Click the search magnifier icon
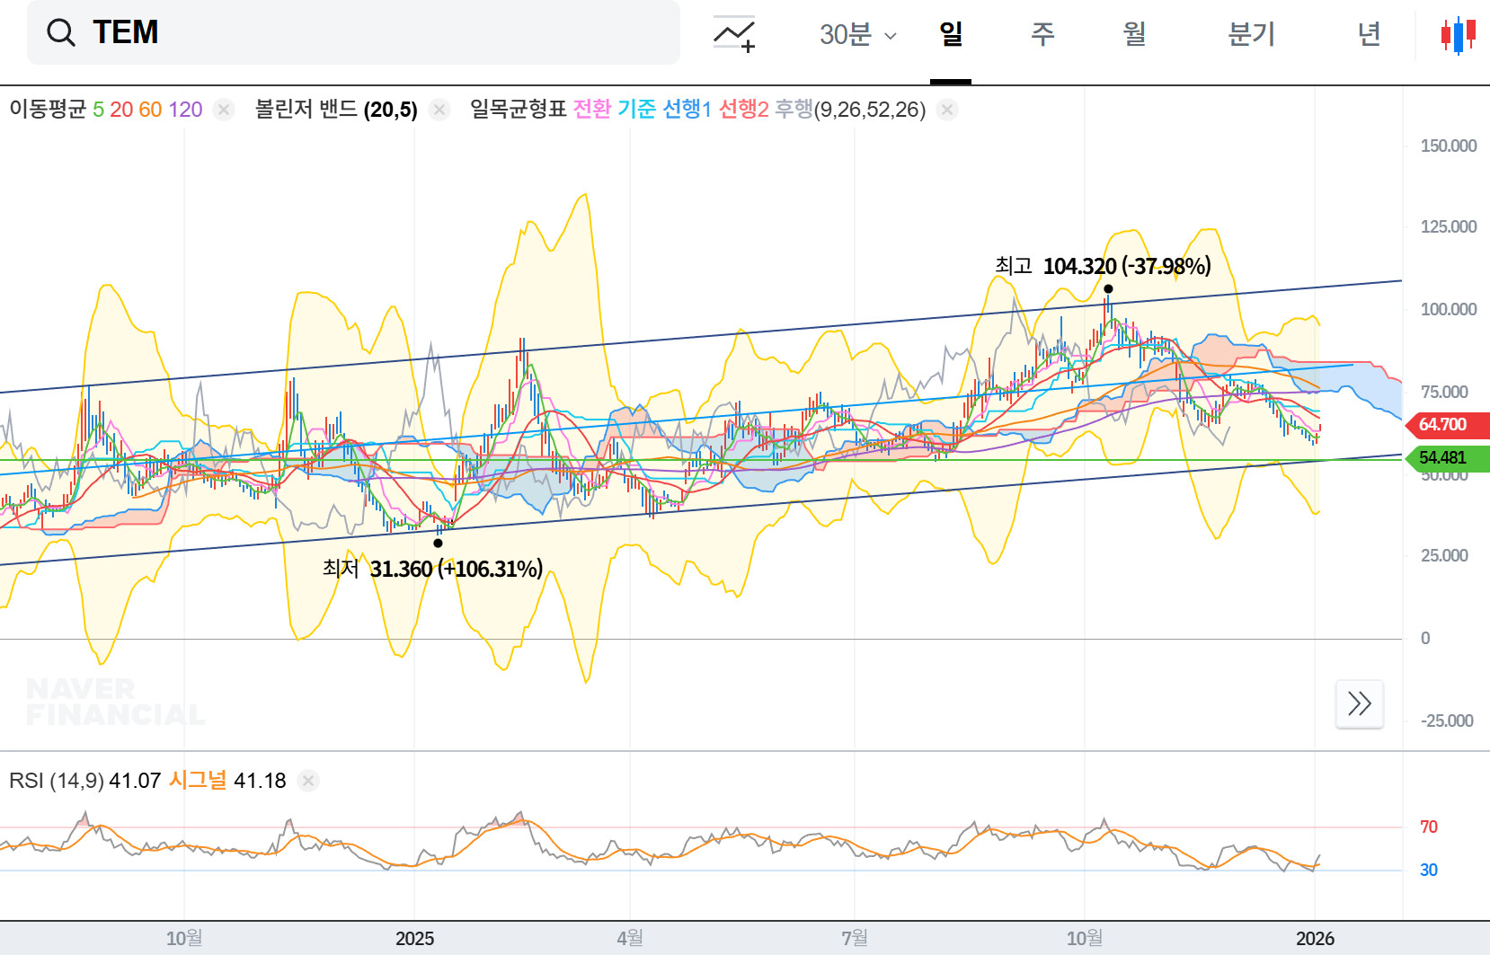This screenshot has width=1490, height=955. [61, 33]
